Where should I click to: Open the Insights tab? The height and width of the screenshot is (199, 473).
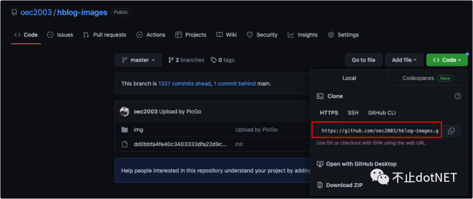pyautogui.click(x=303, y=35)
